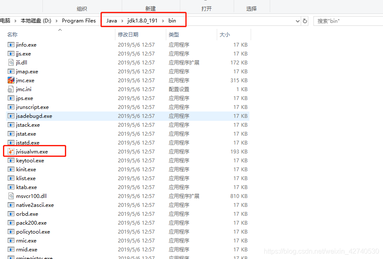Click the 193 KB size of jvisualvm.exe

click(239, 152)
